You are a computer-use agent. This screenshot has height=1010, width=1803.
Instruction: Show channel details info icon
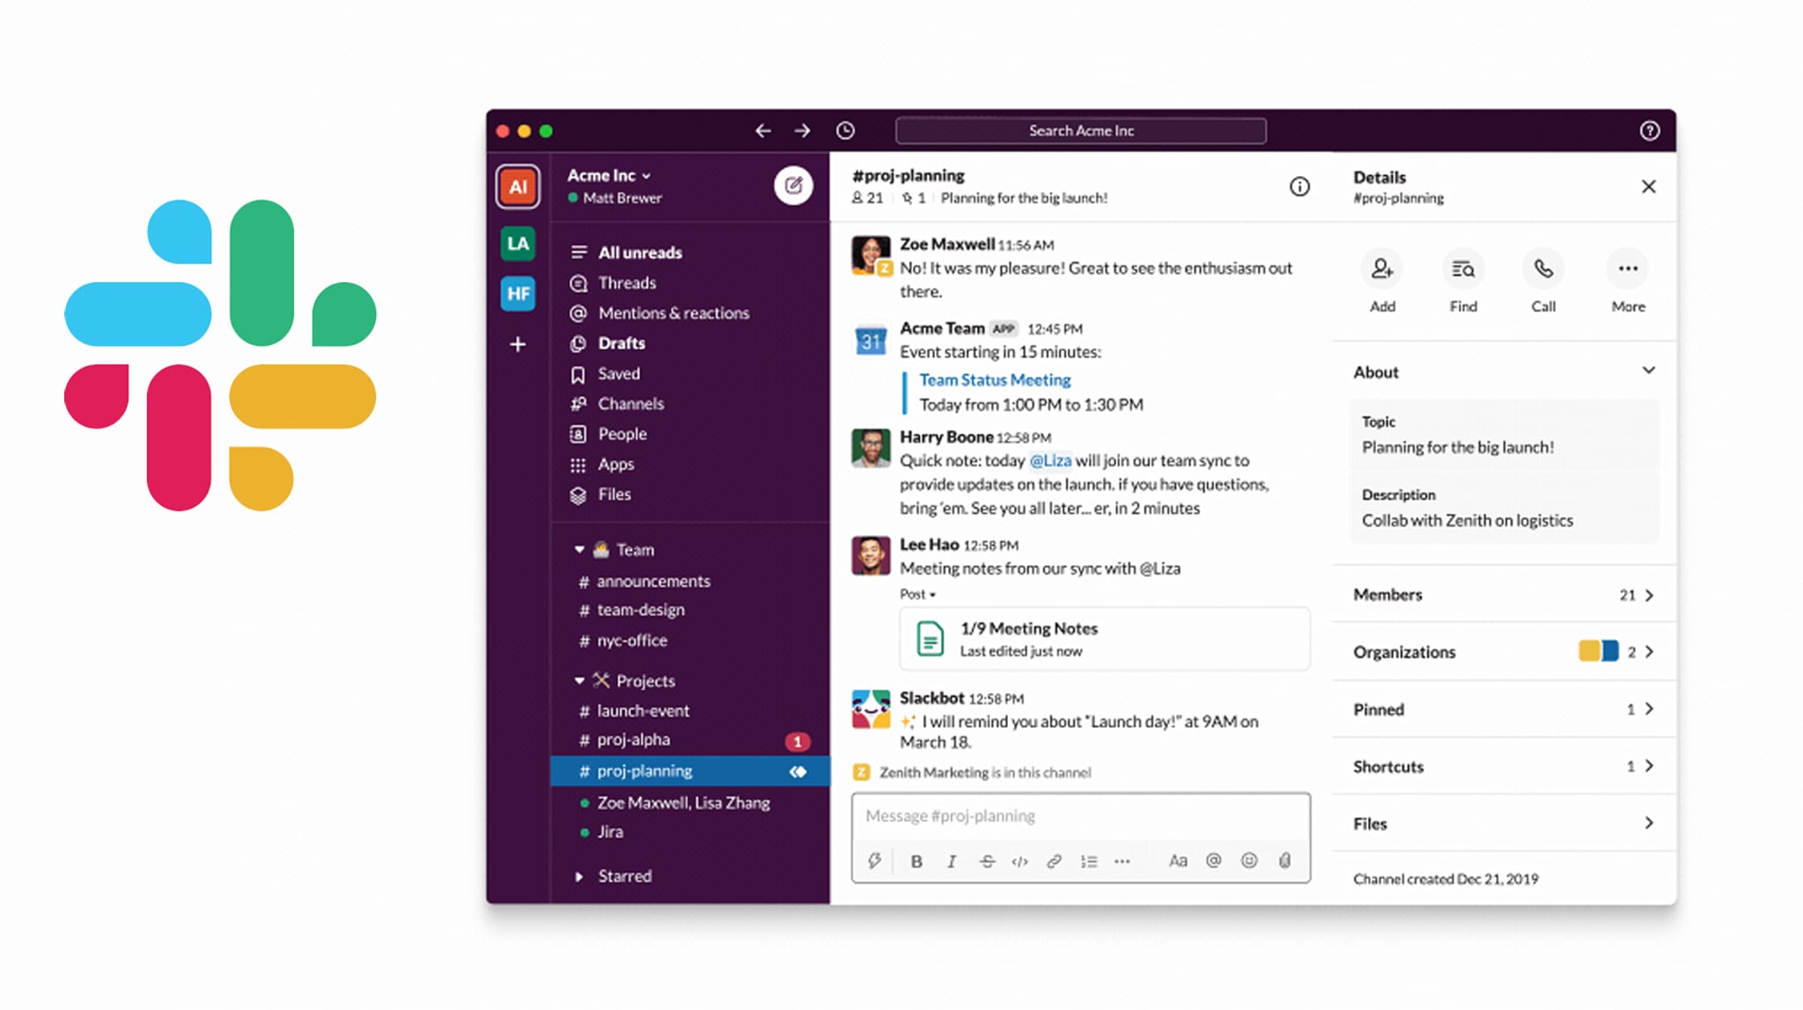1299,187
